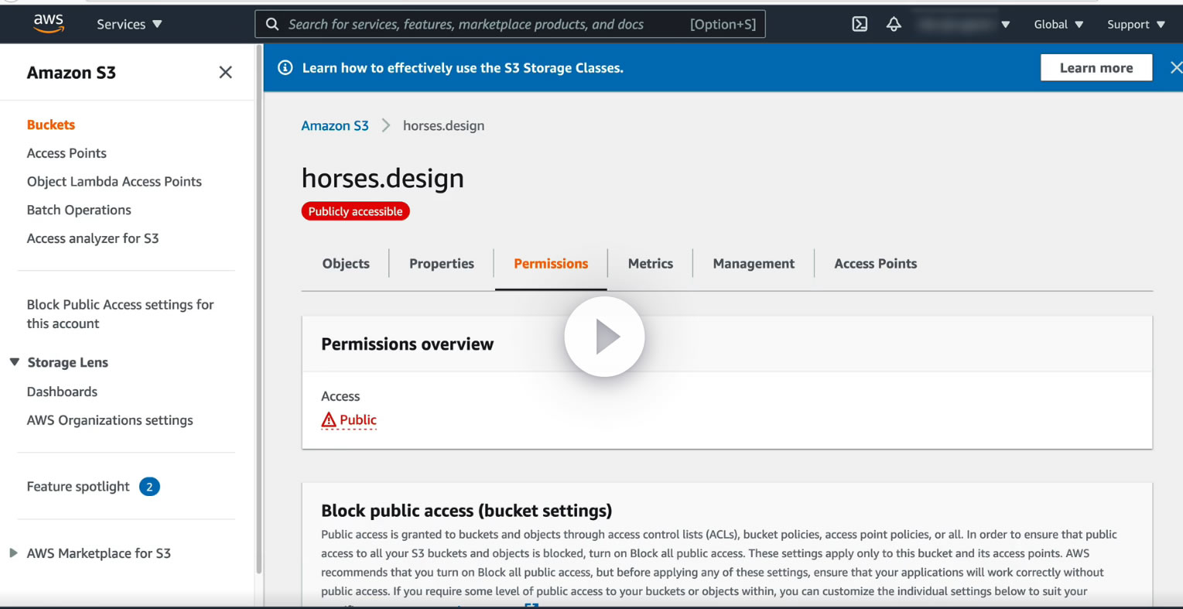This screenshot has width=1183, height=609.
Task: Click the search services input field
Action: coord(480,24)
